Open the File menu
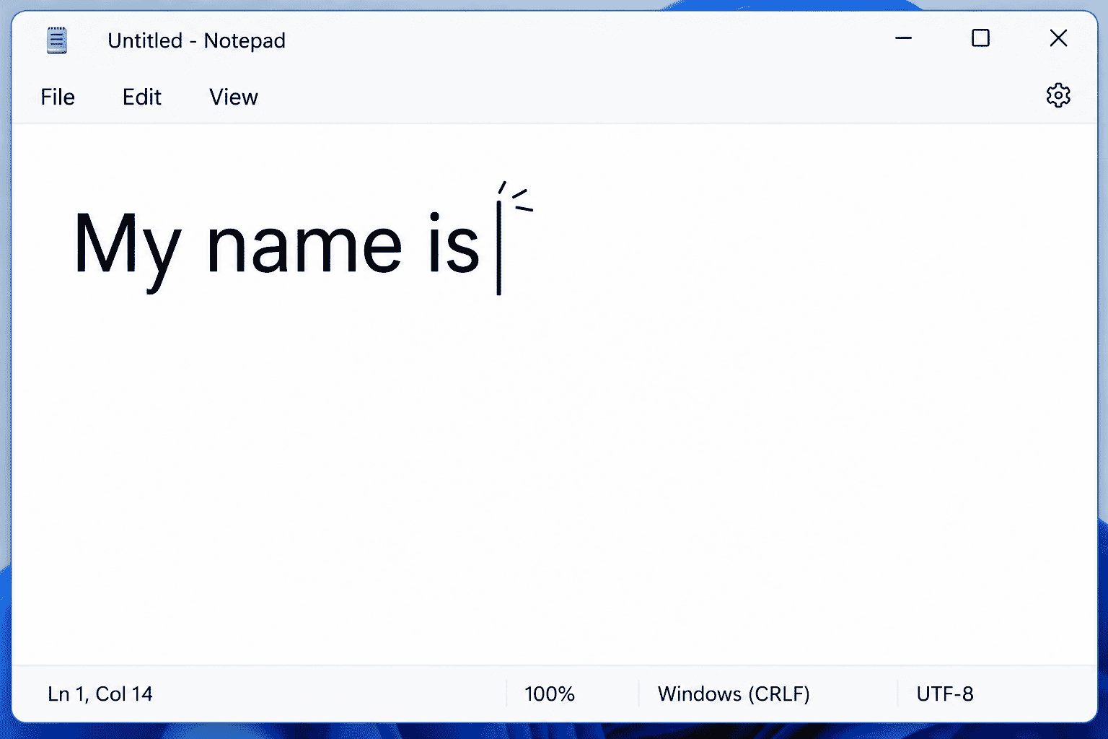The image size is (1108, 739). tap(58, 97)
